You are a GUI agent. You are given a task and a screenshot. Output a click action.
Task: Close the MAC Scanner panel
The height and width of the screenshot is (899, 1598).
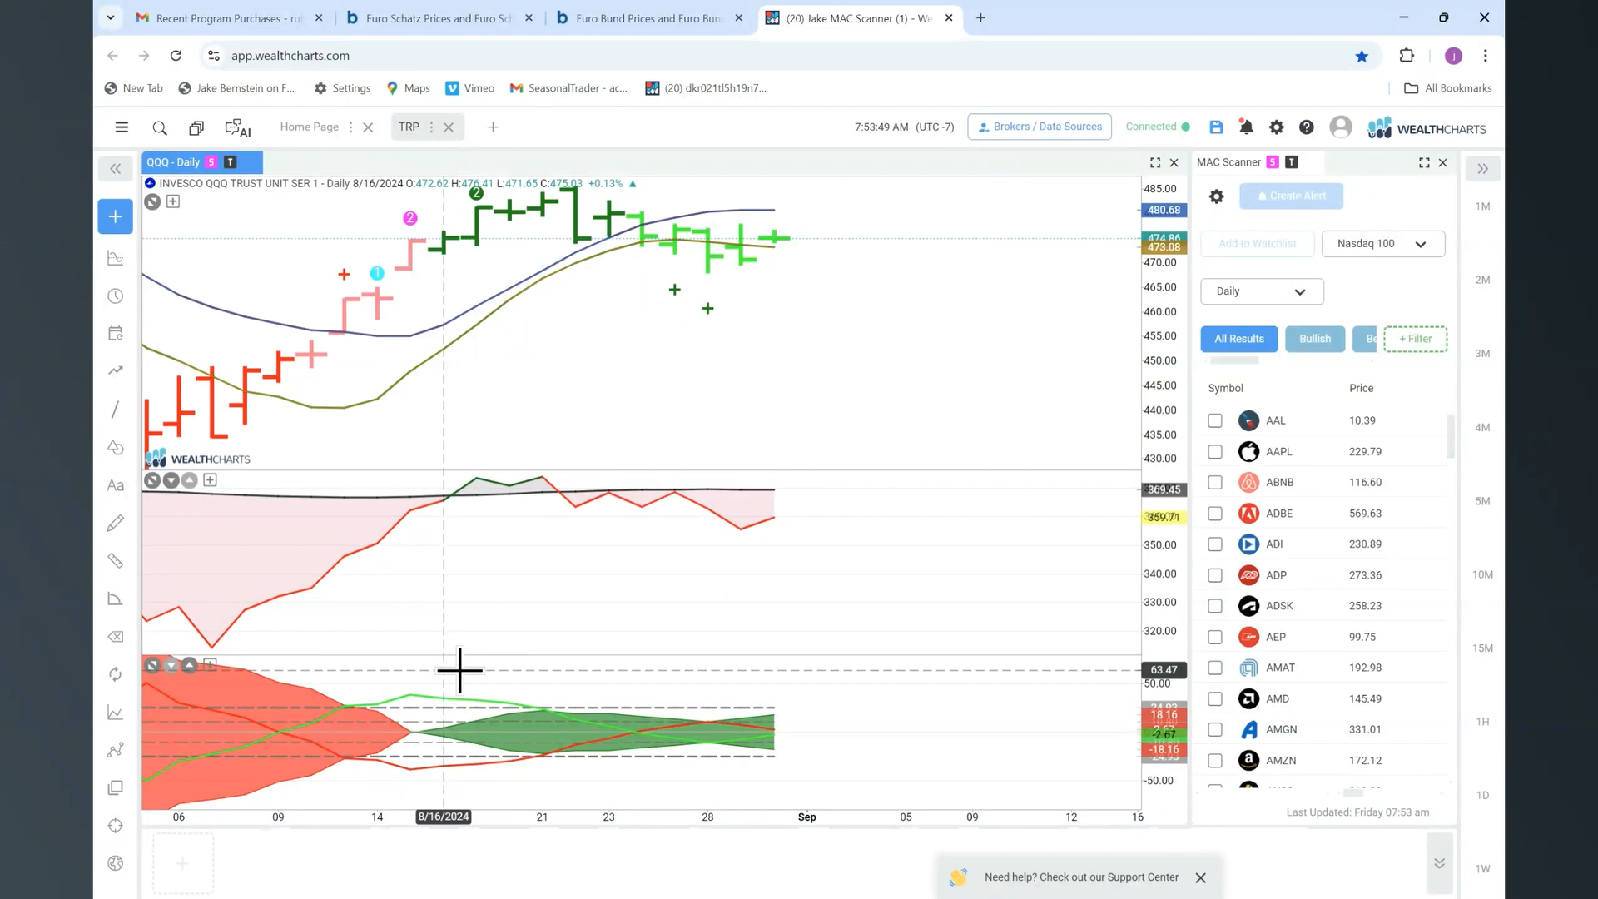[x=1443, y=162]
